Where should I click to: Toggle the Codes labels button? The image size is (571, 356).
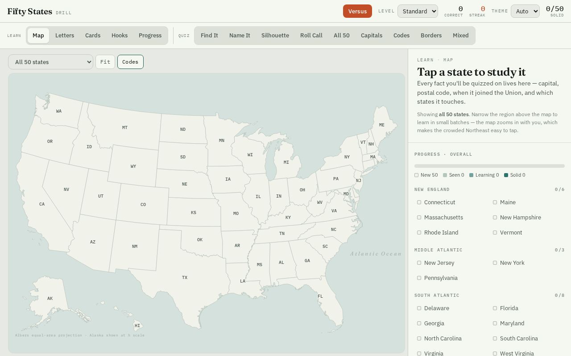[130, 62]
